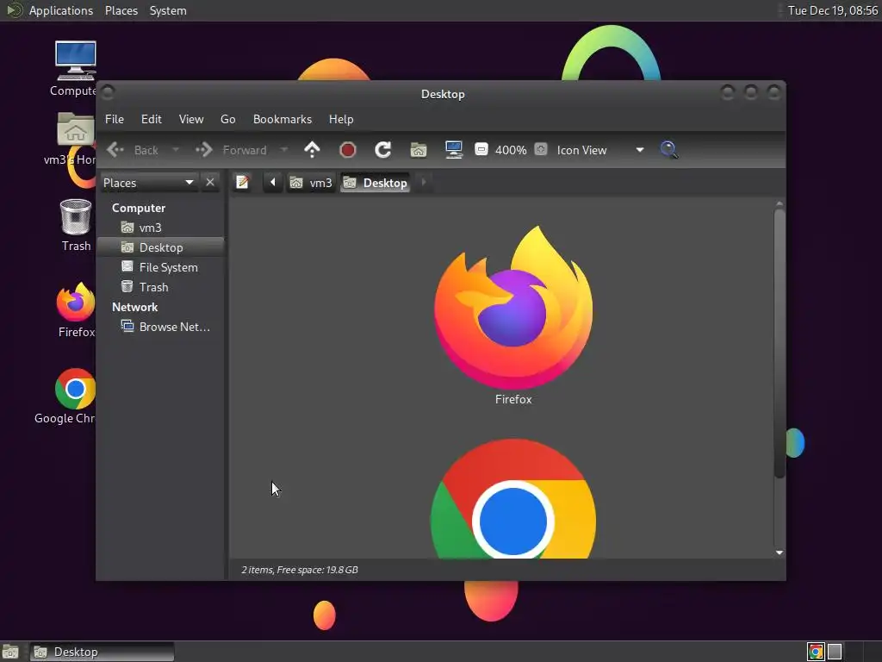This screenshot has height=662, width=882.
Task: Click the right path-bar scroll arrow
Action: (424, 183)
